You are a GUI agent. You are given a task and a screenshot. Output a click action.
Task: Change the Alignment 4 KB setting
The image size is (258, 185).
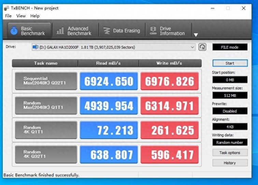pyautogui.click(x=230, y=127)
